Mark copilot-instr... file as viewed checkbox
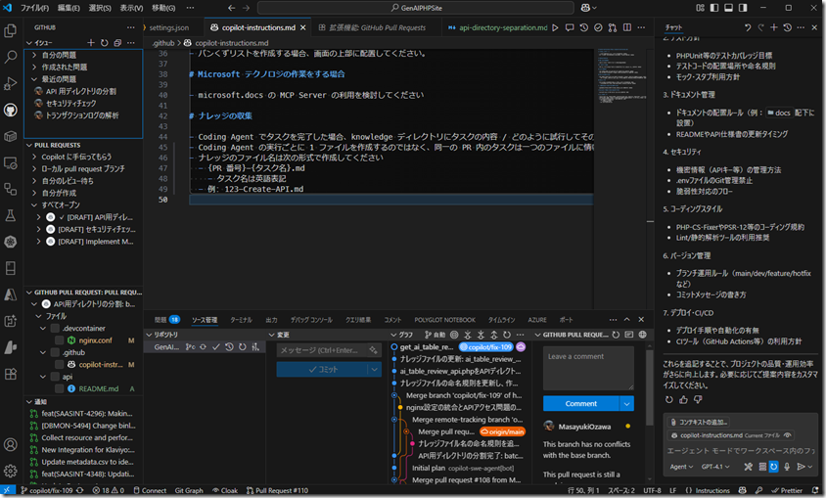This screenshot has height=498, width=826. pyautogui.click(x=60, y=364)
